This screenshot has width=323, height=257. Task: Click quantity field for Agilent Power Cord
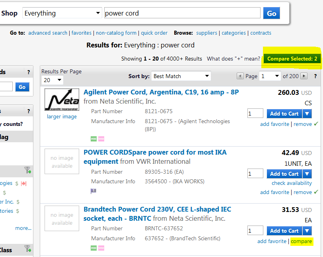point(255,114)
